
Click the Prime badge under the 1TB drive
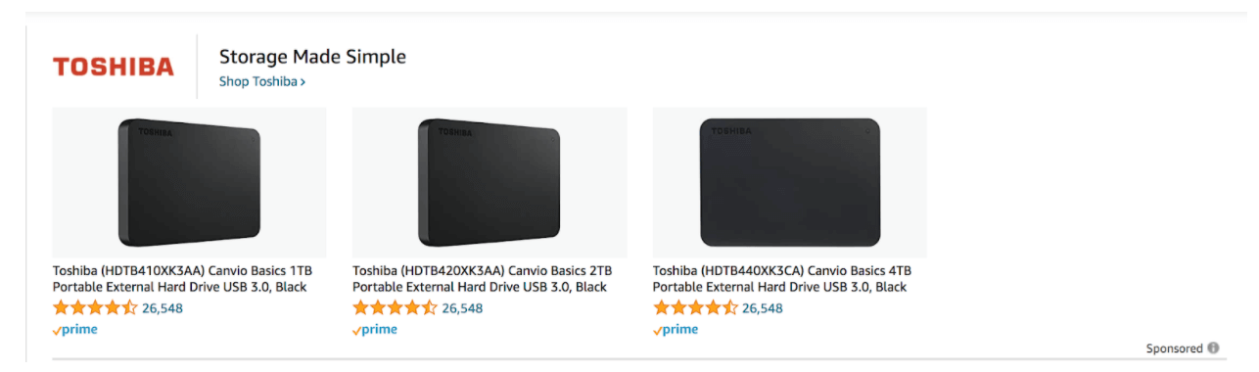[75, 330]
